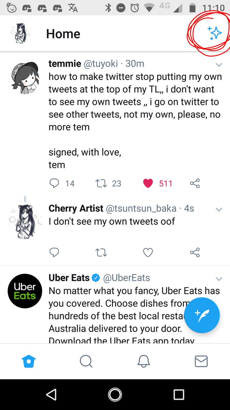Retweet Cherry Artist's tweet

coord(101,252)
